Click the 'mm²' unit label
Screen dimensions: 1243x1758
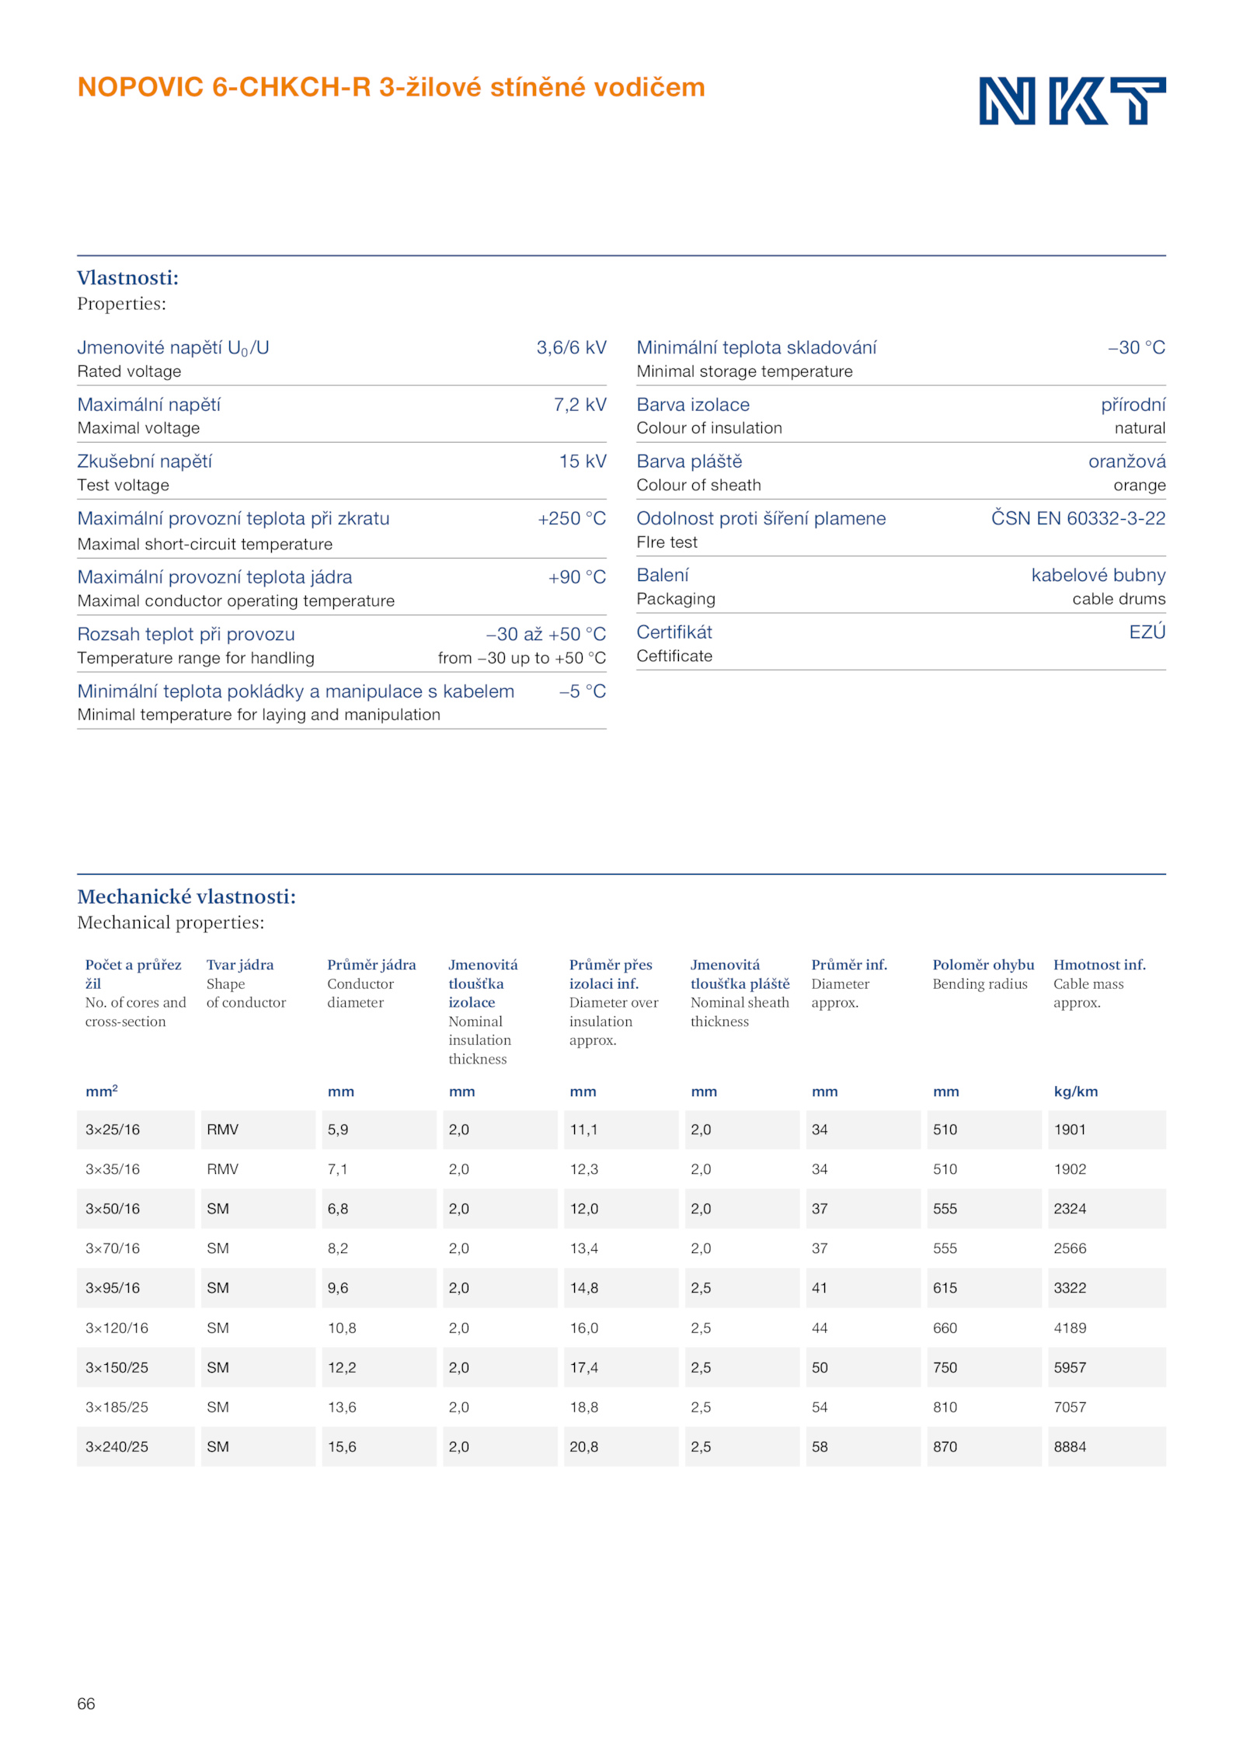(102, 1091)
